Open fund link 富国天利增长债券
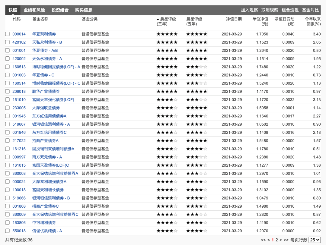326x245 pixels. pyautogui.click(x=48, y=190)
